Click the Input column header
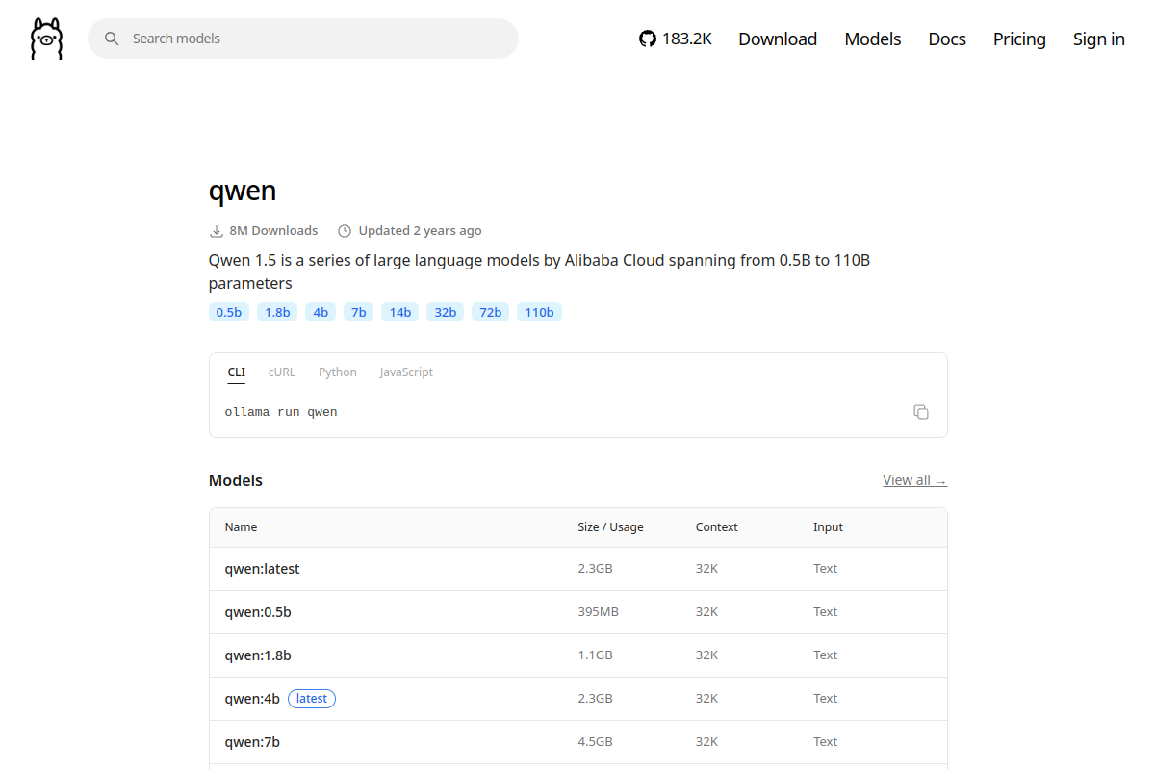The image size is (1155, 770). coord(828,527)
